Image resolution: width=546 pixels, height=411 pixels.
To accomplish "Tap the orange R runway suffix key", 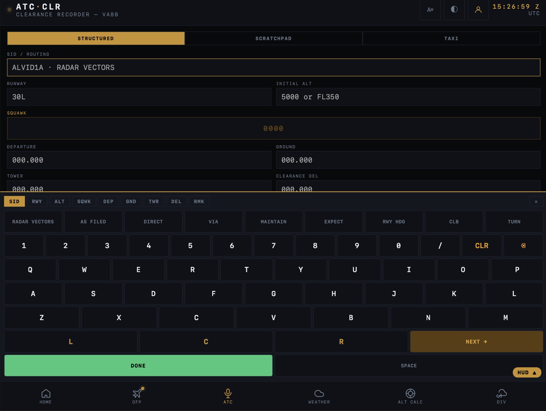I will 341,342.
